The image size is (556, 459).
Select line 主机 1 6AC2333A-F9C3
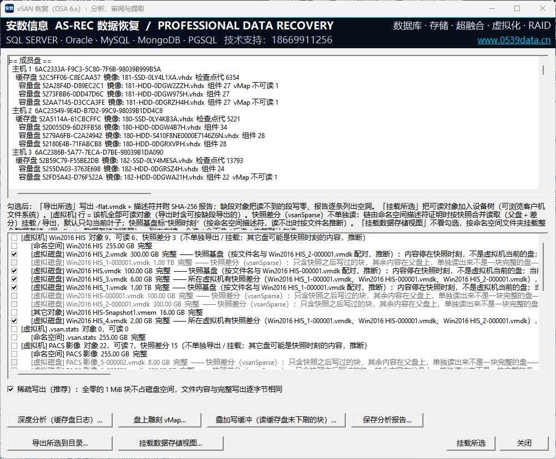(x=87, y=69)
